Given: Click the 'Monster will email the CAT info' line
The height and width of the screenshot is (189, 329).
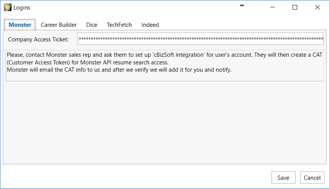Looking at the screenshot, I should tap(119, 70).
